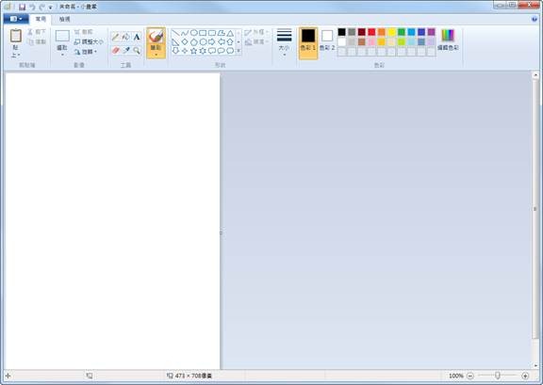Choose the Right arrow shape
The image size is (543, 385).
pyautogui.click(x=212, y=41)
